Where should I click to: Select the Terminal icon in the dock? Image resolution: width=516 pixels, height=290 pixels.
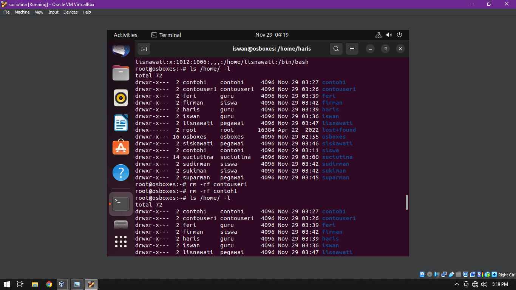point(121,204)
